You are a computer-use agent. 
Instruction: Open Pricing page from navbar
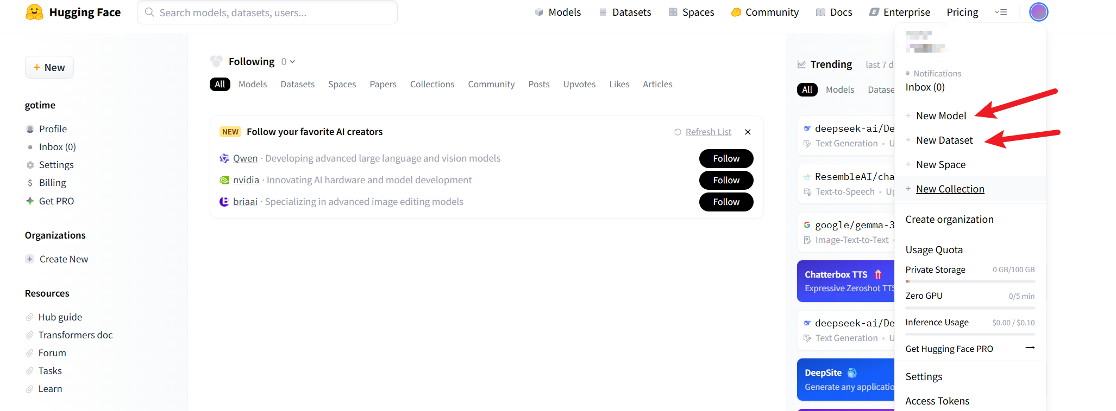coord(962,12)
